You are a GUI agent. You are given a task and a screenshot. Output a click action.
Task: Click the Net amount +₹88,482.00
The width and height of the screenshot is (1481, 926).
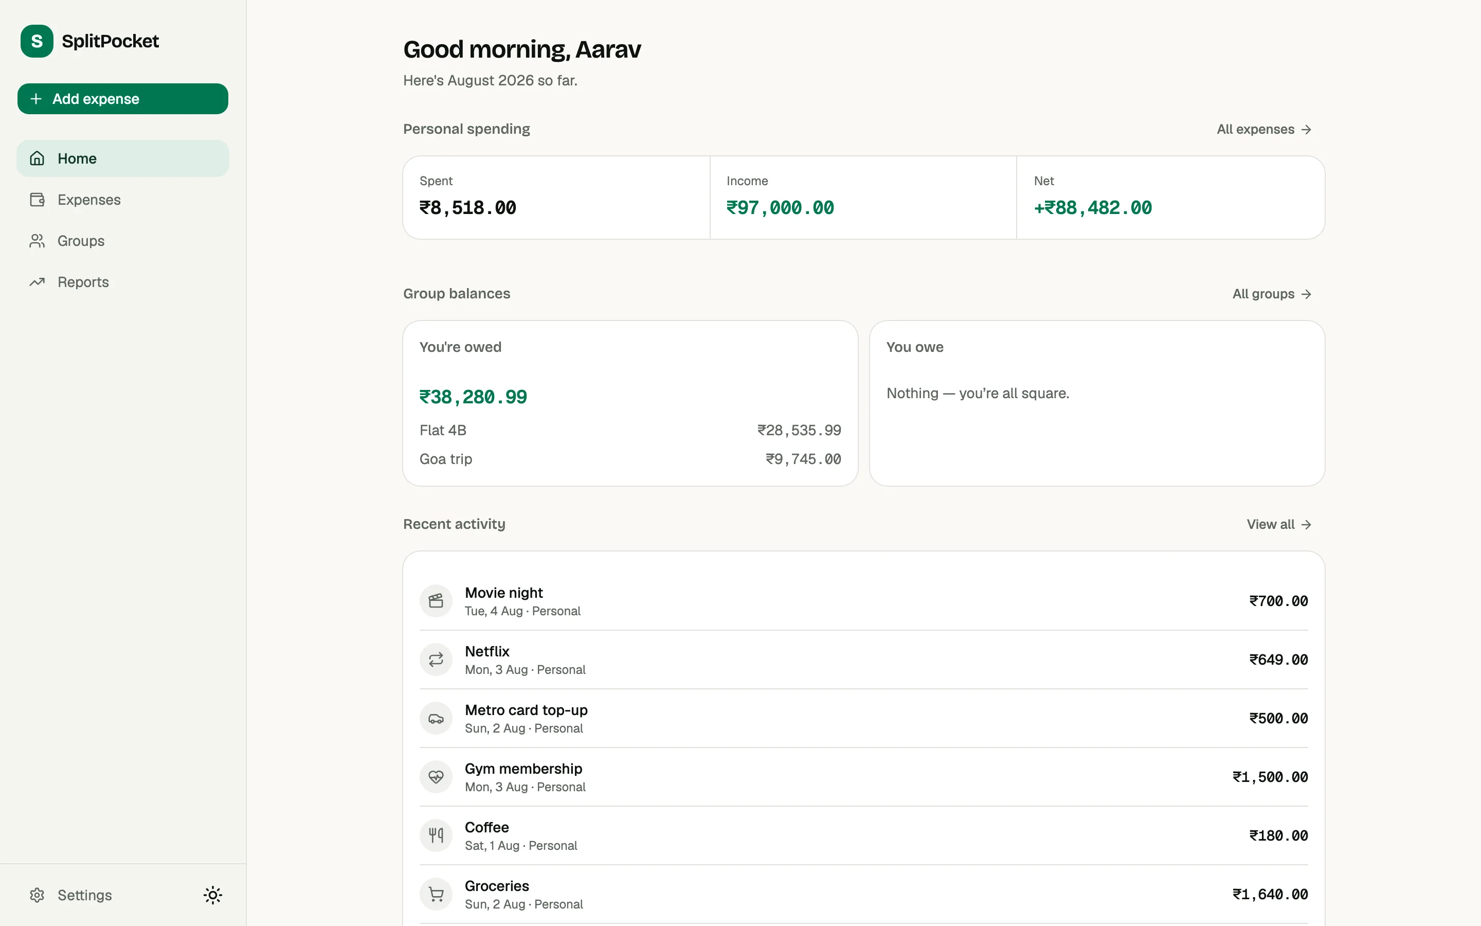point(1093,208)
